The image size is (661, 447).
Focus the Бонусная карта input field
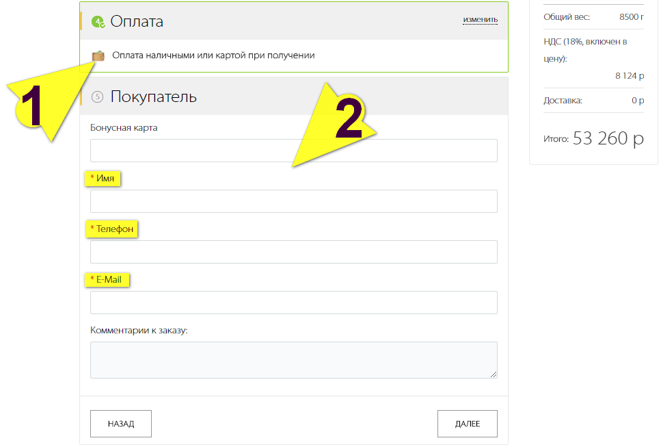tap(294, 151)
